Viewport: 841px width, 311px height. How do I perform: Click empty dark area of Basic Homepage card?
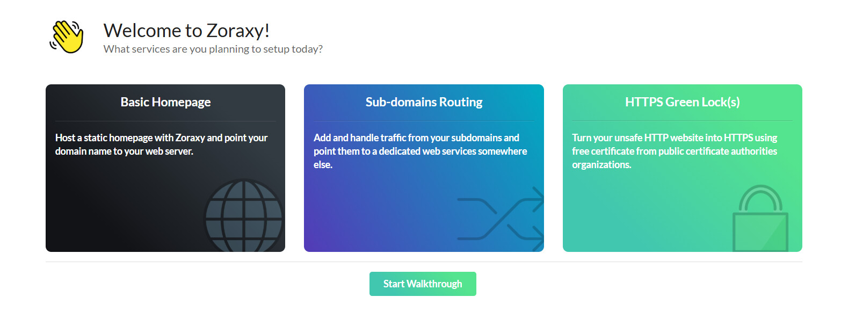point(118,209)
